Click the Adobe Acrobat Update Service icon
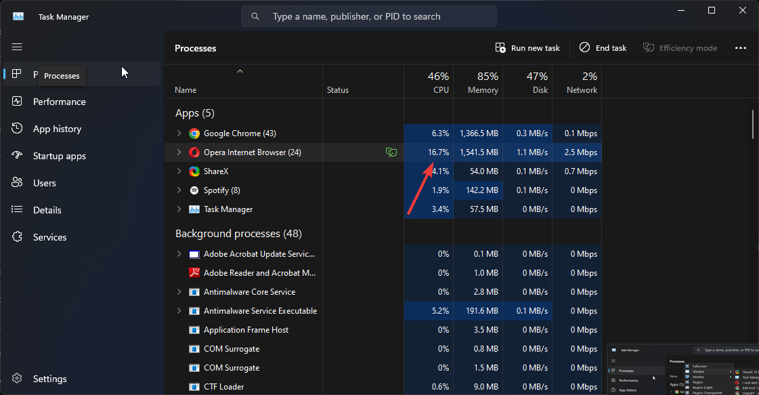Image resolution: width=759 pixels, height=395 pixels. [194, 254]
